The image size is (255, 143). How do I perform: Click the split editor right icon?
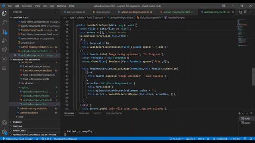245,12
